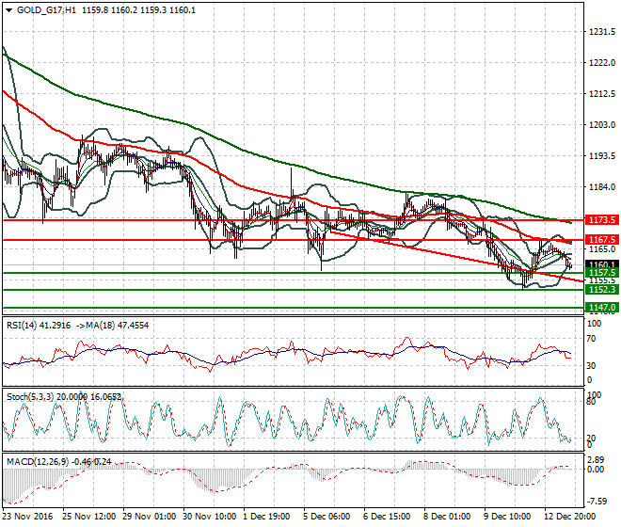Viewport: 621px width, 527px height.
Task: Click the RSI scale value 70
Action: 591,339
